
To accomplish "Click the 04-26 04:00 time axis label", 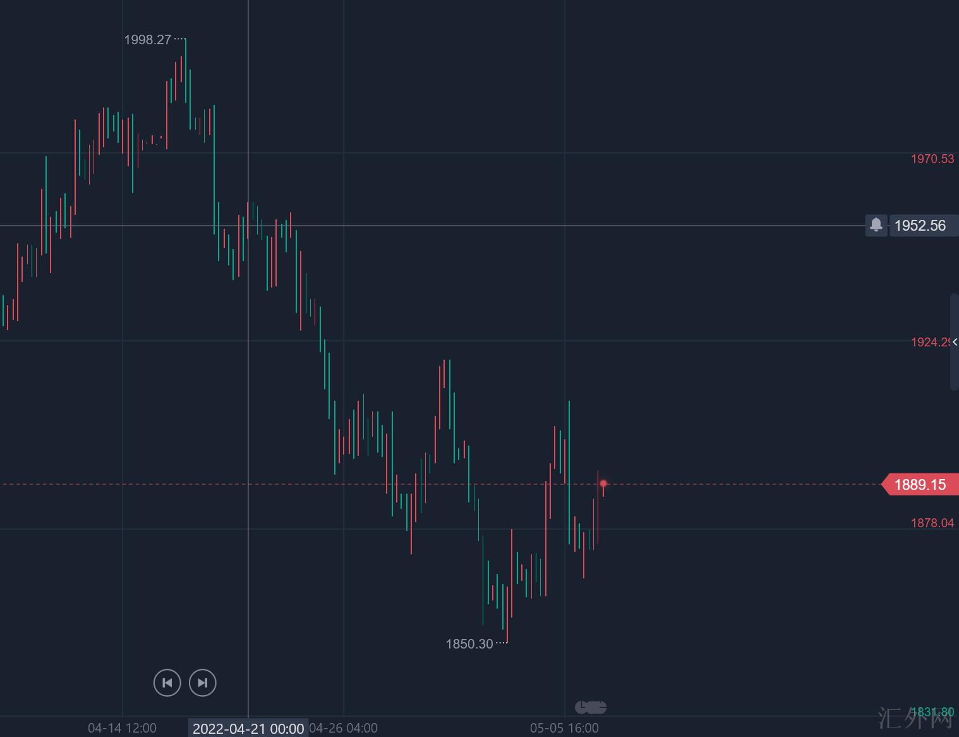I will tap(344, 728).
